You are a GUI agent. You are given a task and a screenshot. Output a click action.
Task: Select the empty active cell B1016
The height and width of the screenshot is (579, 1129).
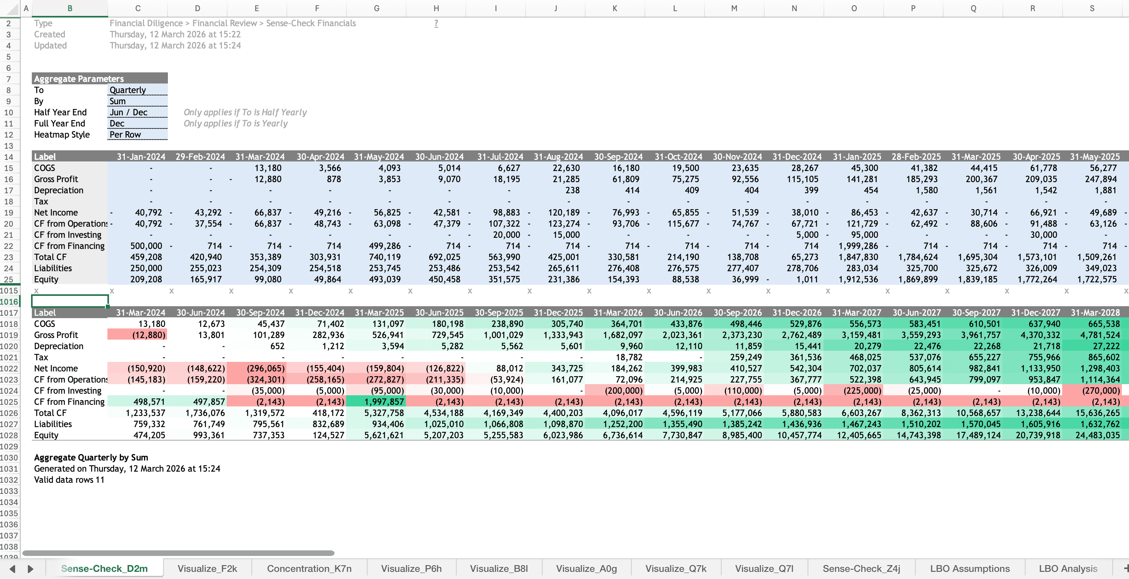coord(70,301)
